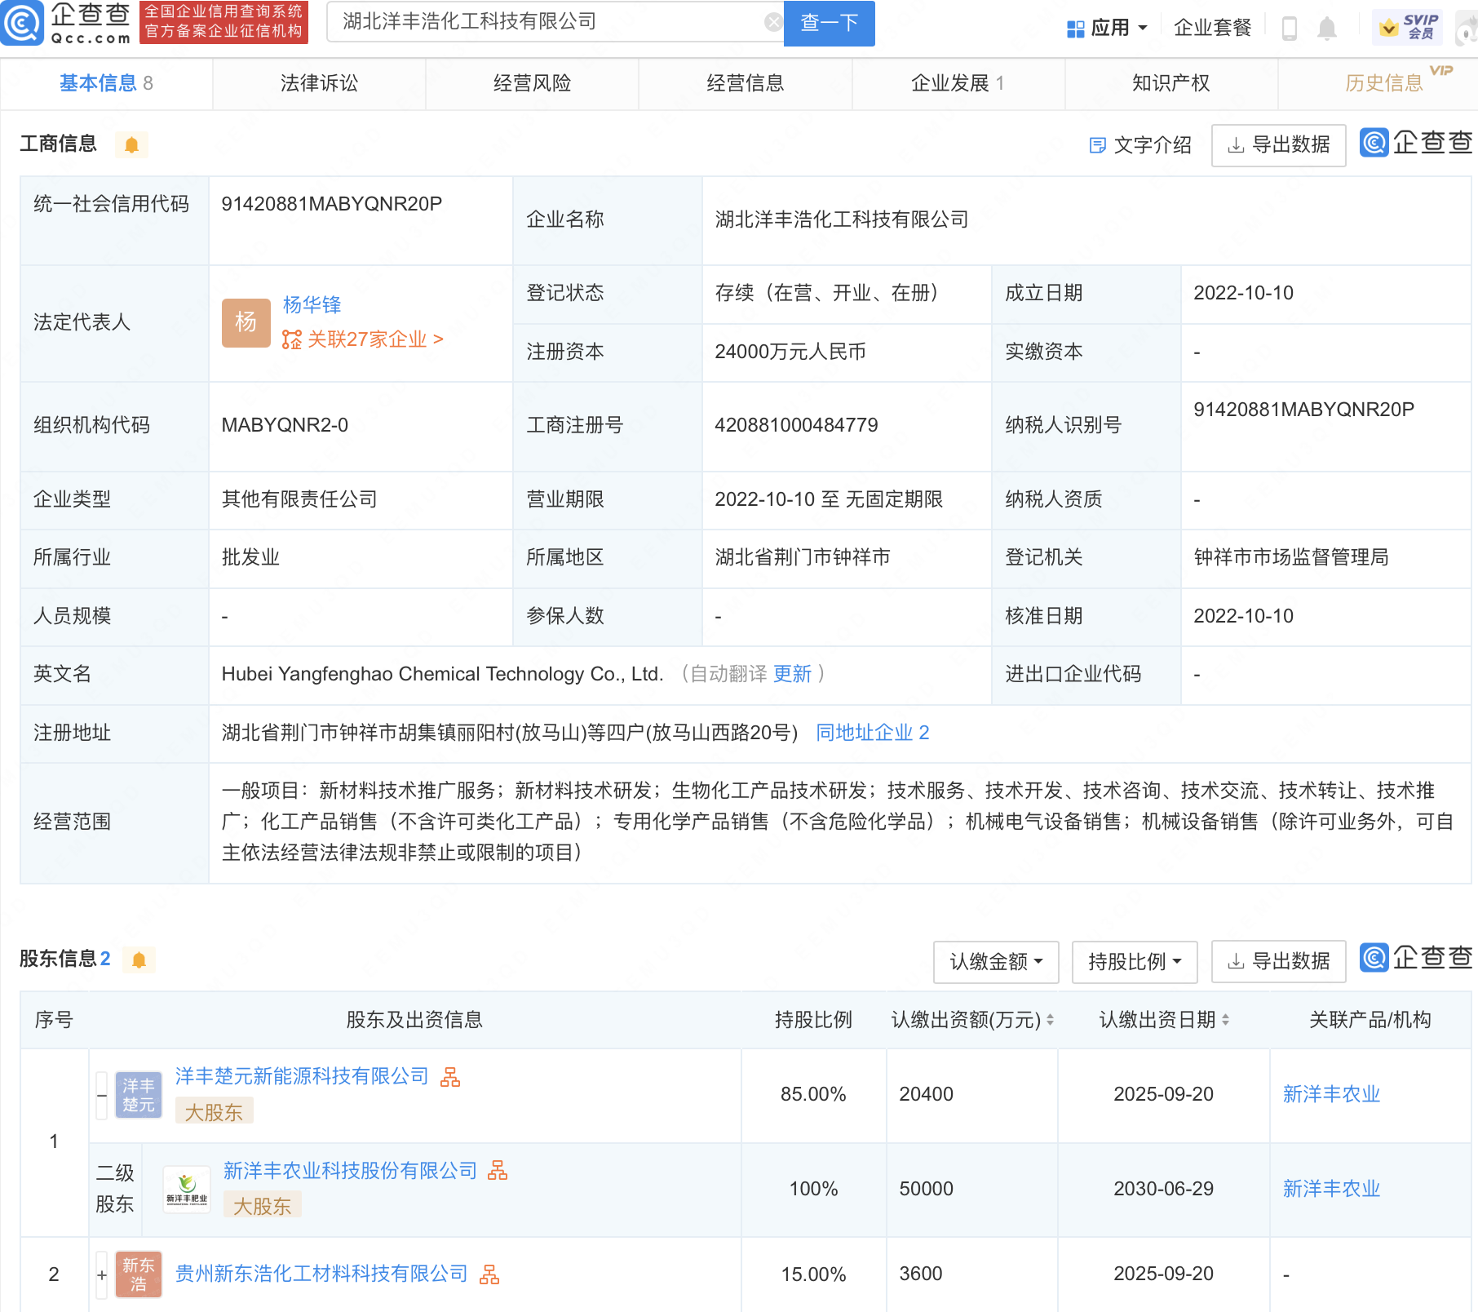Click the 新洋丰肥业 shareholder logo
The width and height of the screenshot is (1478, 1312).
pos(187,1190)
